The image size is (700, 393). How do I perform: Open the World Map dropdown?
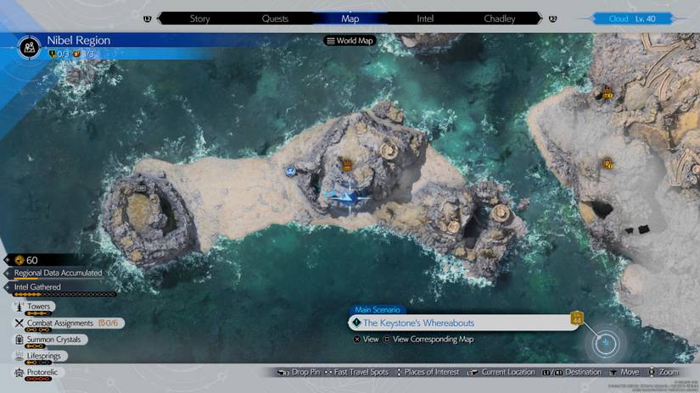pos(350,41)
